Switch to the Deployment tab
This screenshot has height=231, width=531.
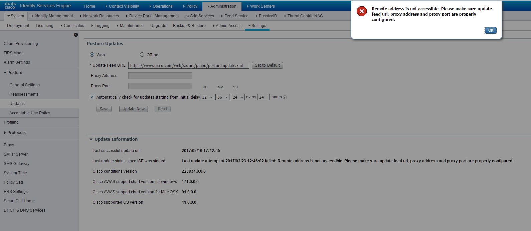pyautogui.click(x=18, y=26)
